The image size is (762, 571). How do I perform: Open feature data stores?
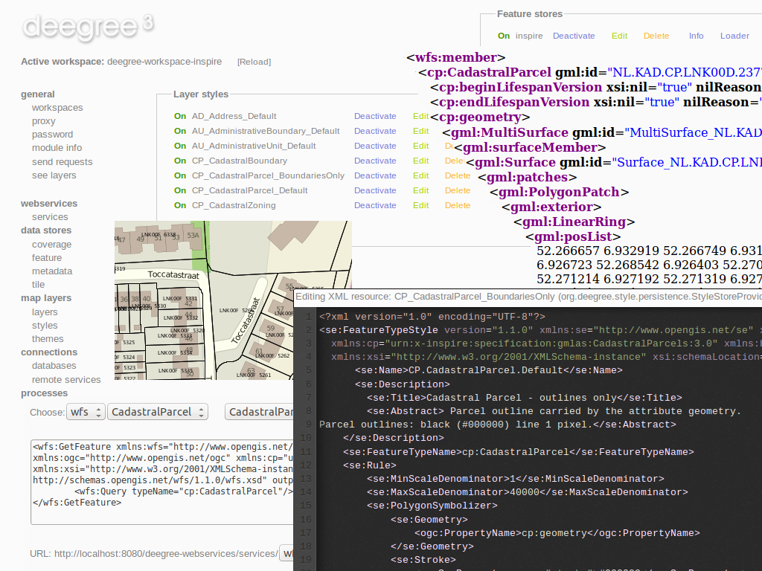tap(47, 258)
